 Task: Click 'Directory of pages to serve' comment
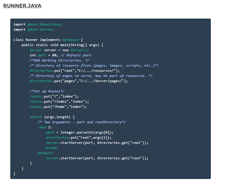pos(91,76)
